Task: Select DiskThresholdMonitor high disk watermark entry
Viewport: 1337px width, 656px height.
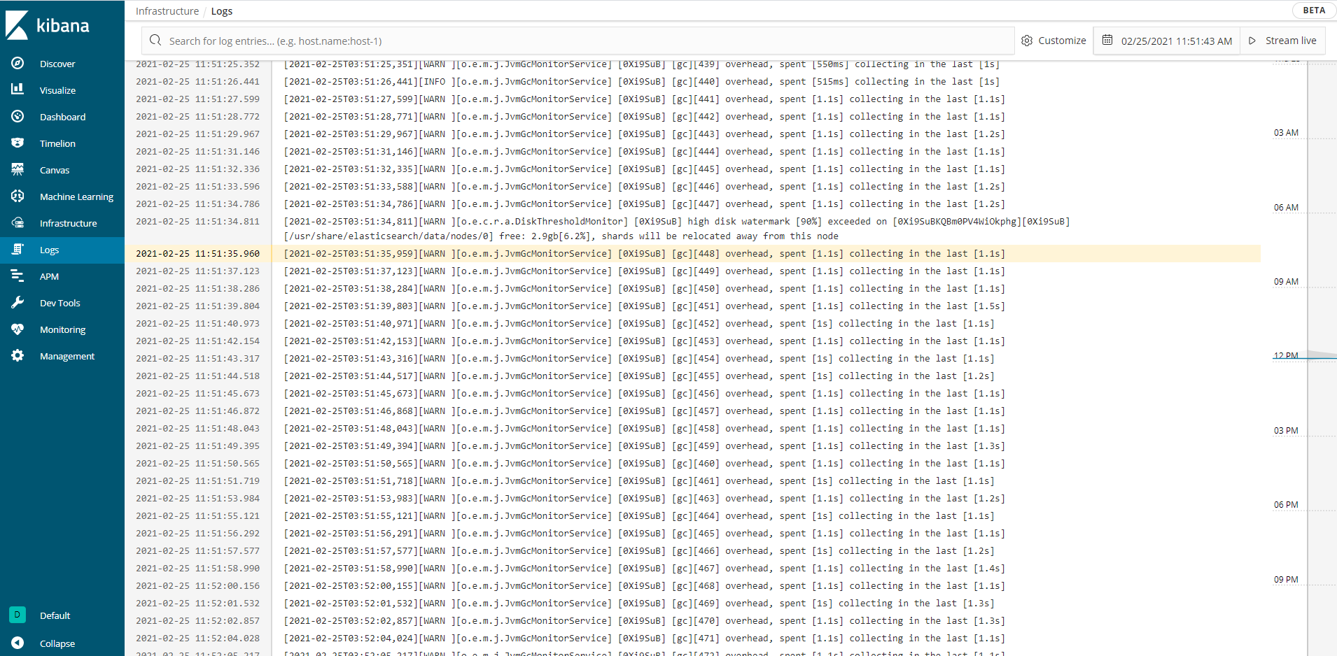Action: tap(693, 229)
